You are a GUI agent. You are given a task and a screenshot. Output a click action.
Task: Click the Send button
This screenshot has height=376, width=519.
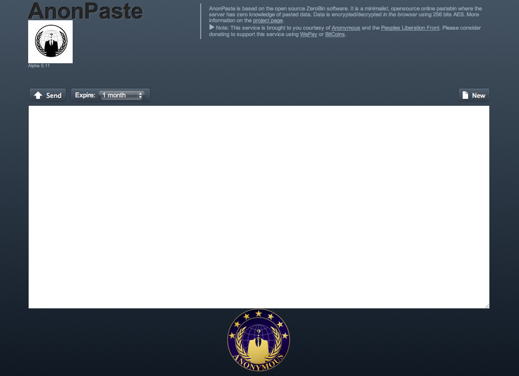(47, 95)
